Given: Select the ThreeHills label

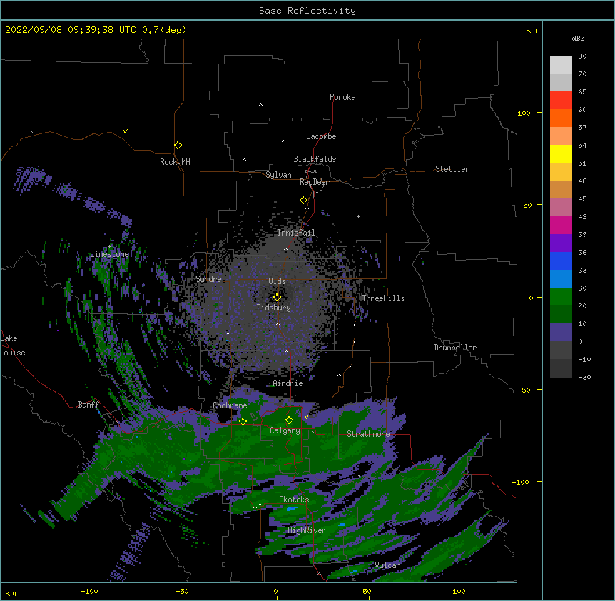Looking at the screenshot, I should point(383,298).
